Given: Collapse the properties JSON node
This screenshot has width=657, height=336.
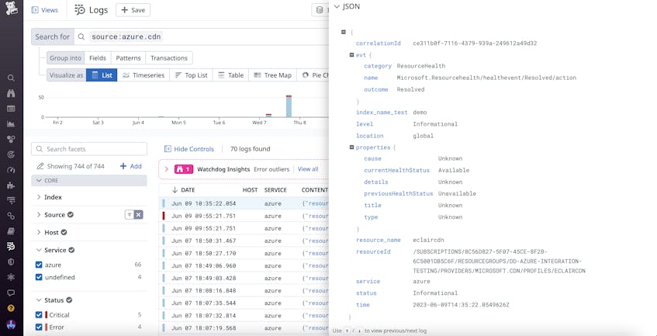Looking at the screenshot, I should click(352, 147).
